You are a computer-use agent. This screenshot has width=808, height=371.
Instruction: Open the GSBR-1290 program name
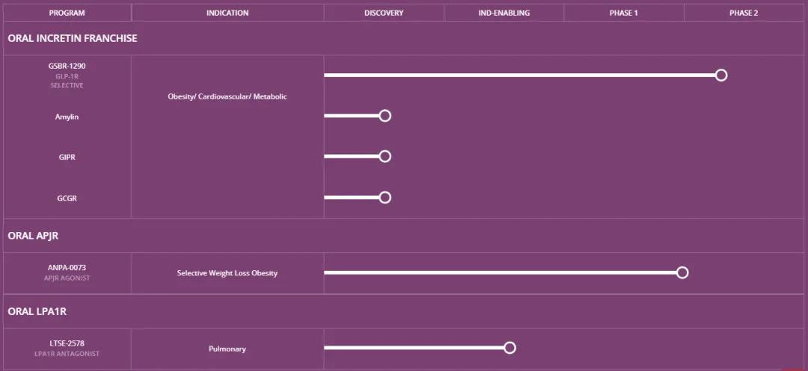click(x=67, y=66)
